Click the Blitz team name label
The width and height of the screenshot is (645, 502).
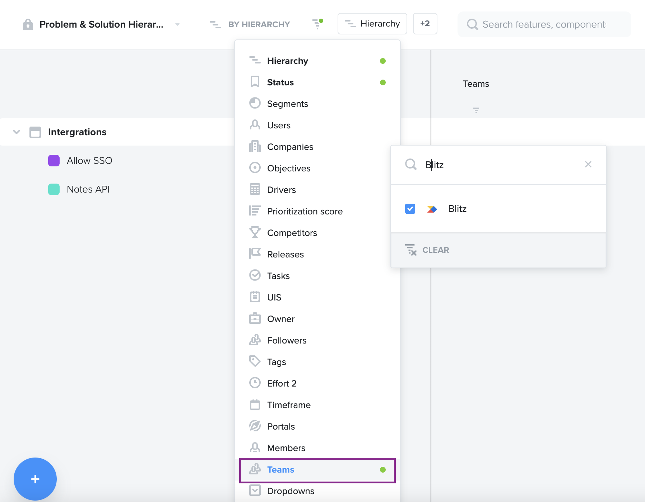(457, 209)
